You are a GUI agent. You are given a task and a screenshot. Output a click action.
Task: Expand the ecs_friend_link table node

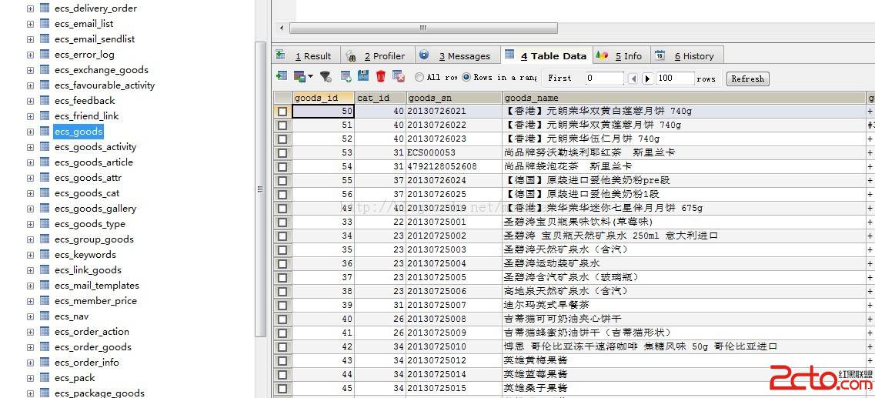[x=30, y=116]
